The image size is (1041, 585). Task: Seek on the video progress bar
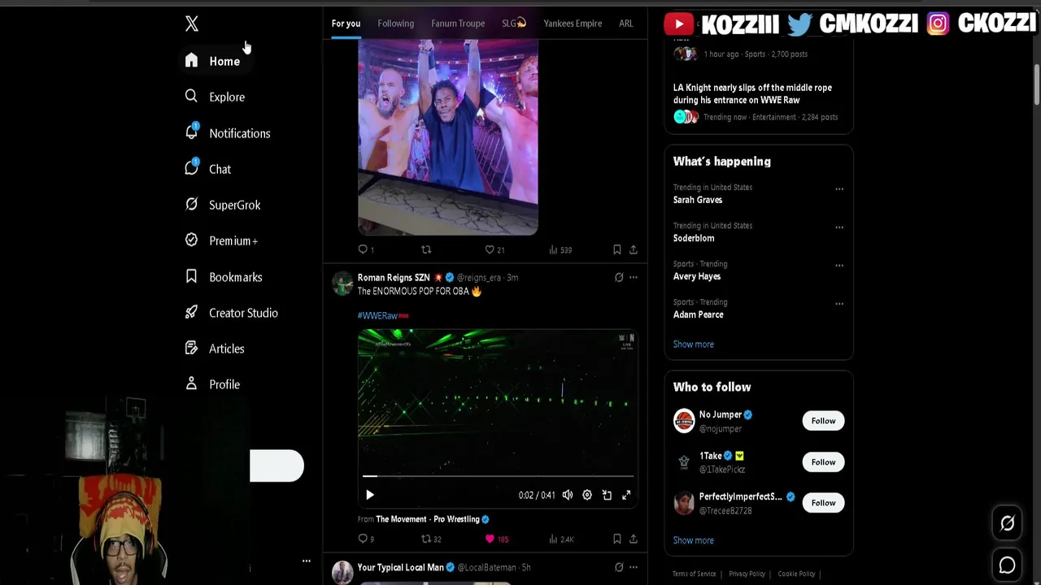tap(498, 476)
